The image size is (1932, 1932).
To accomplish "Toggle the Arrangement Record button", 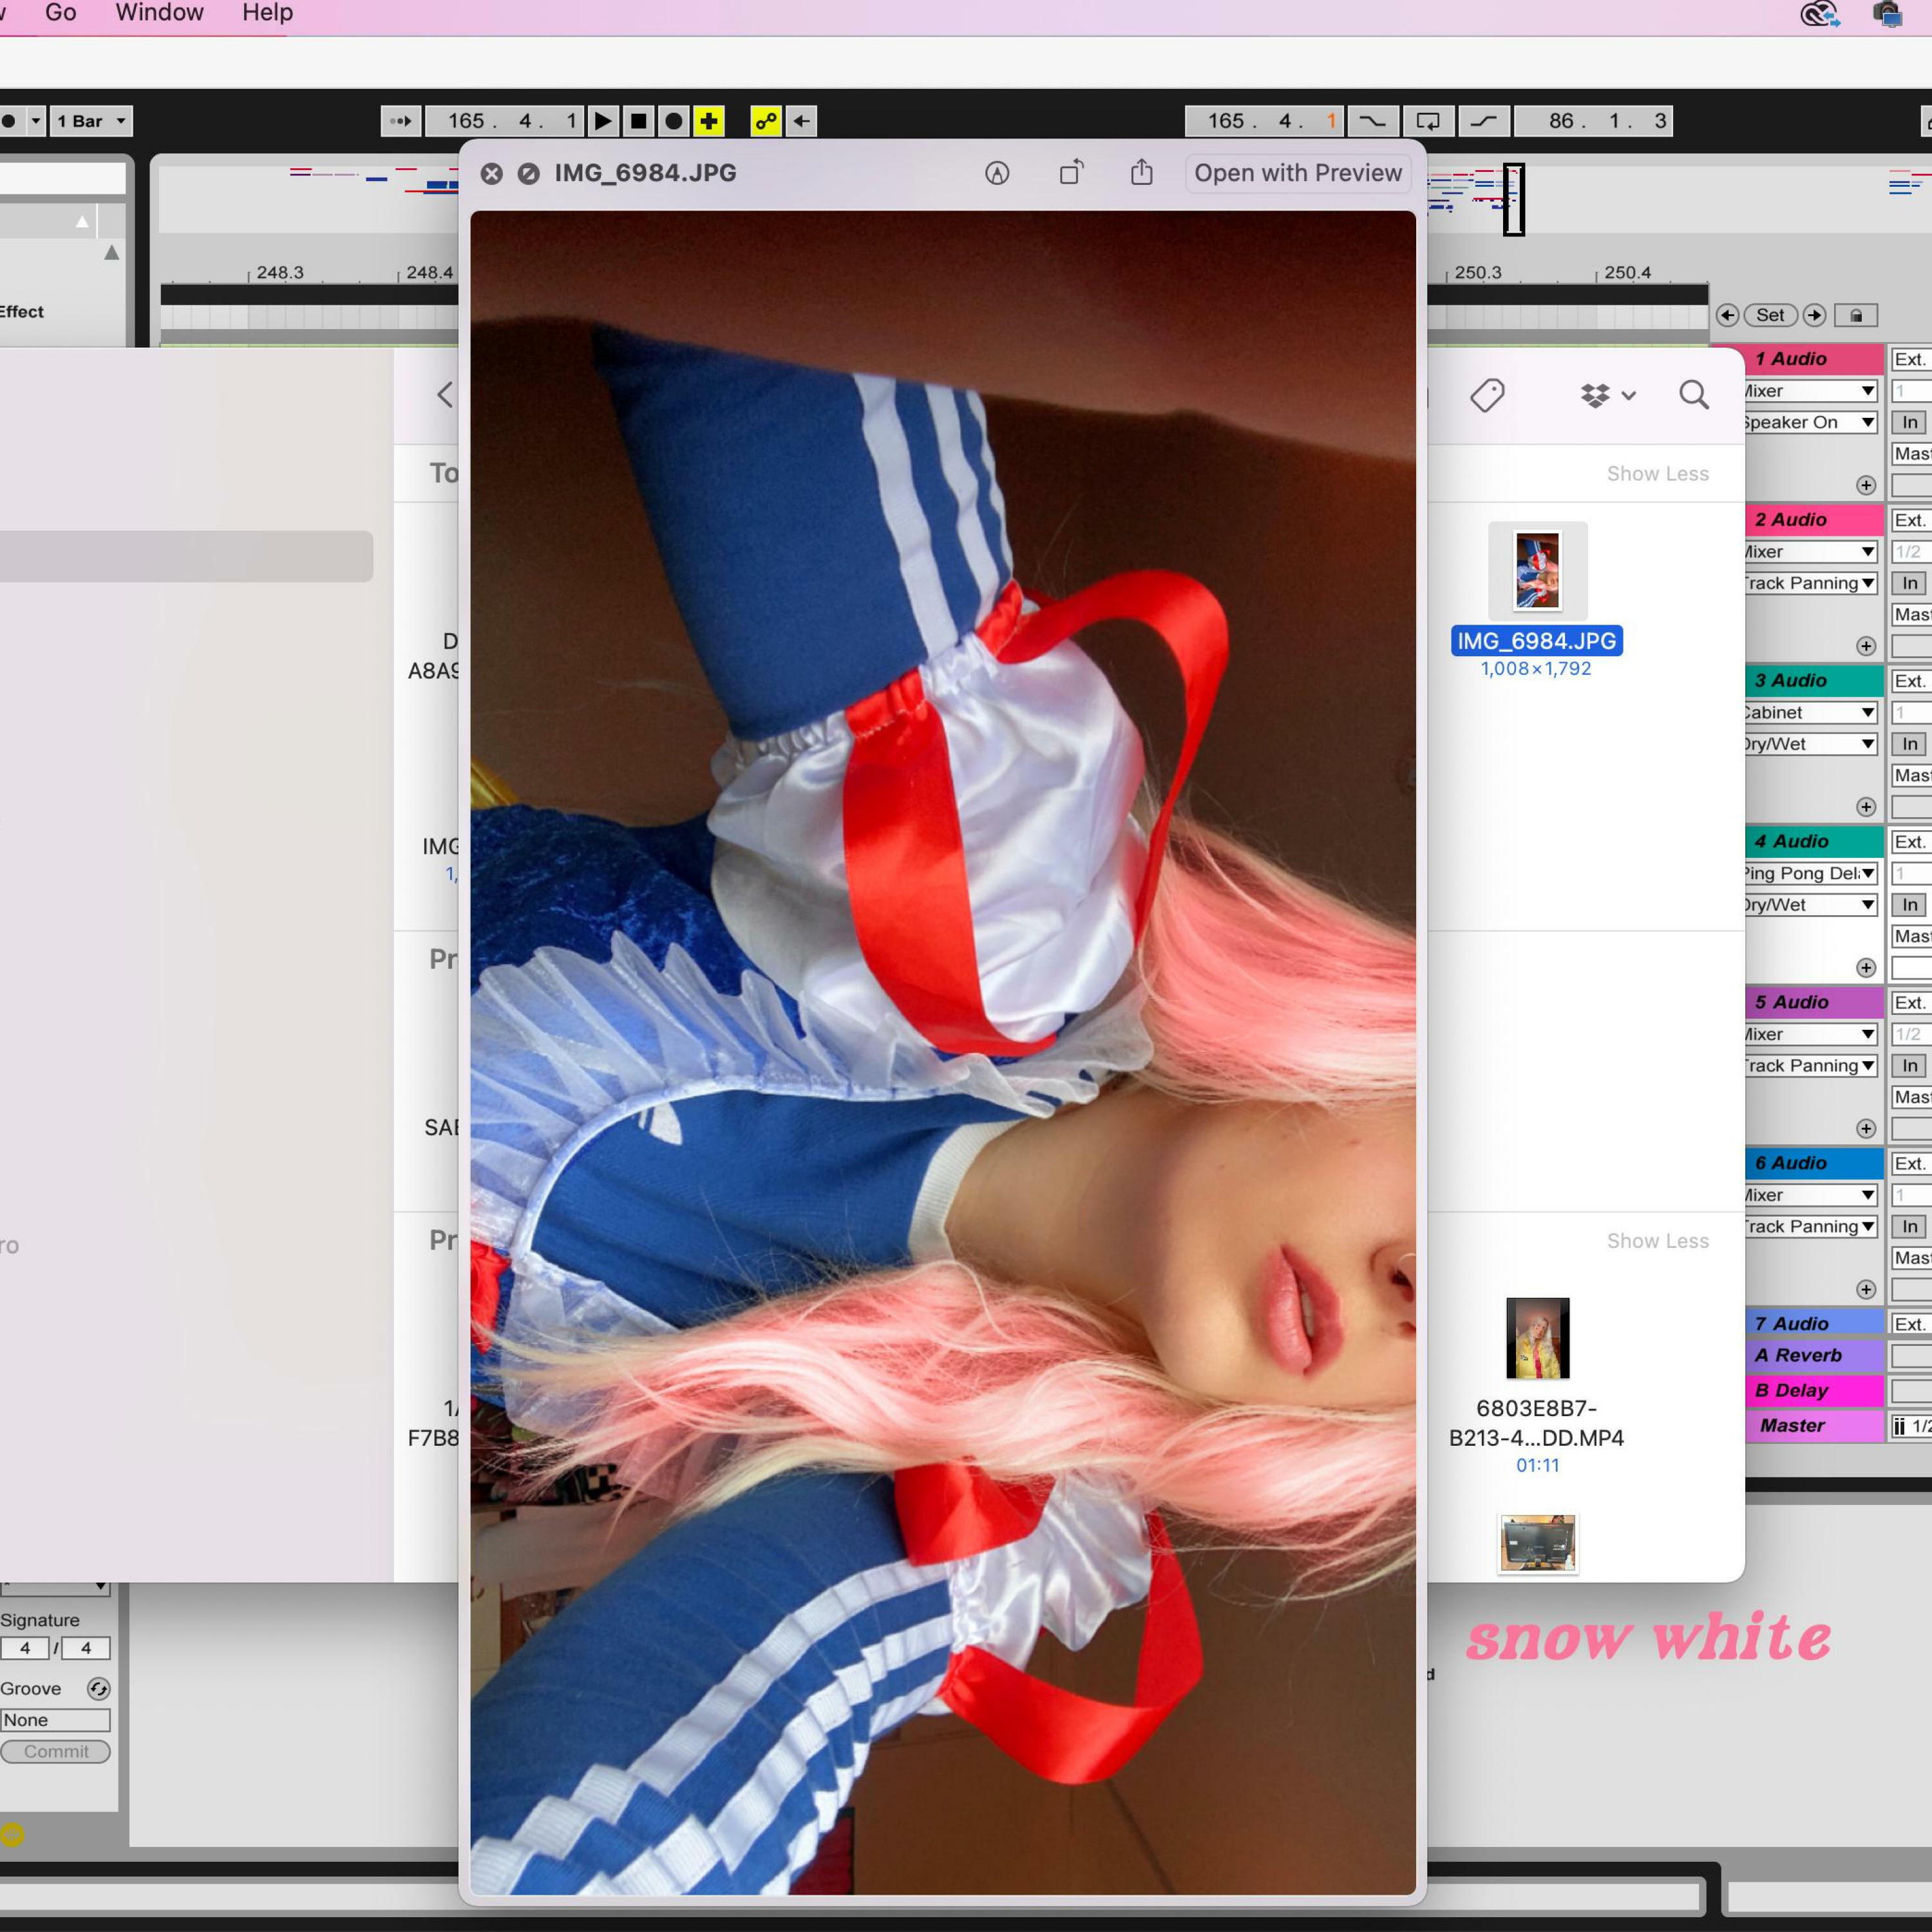I will (674, 121).
